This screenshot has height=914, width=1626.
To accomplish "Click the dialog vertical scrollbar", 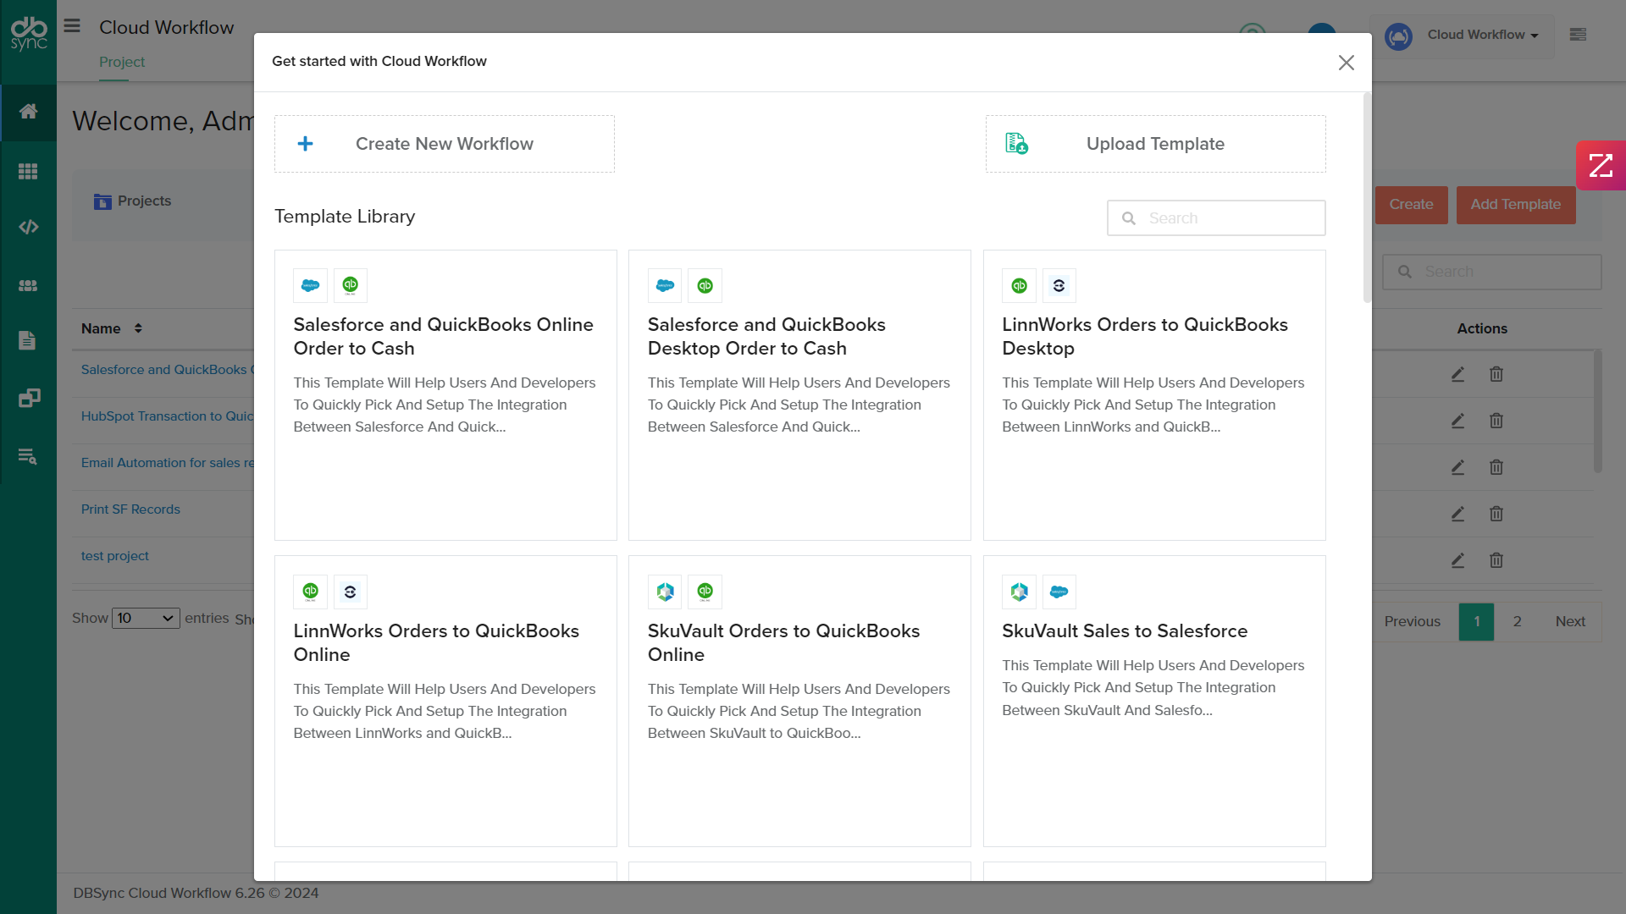I will coord(1367,199).
